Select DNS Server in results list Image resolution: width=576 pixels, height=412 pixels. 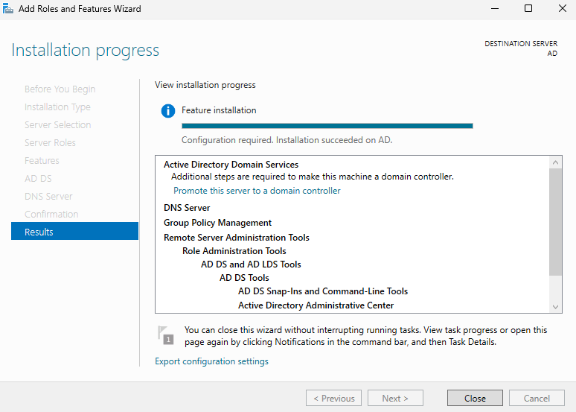tap(187, 208)
